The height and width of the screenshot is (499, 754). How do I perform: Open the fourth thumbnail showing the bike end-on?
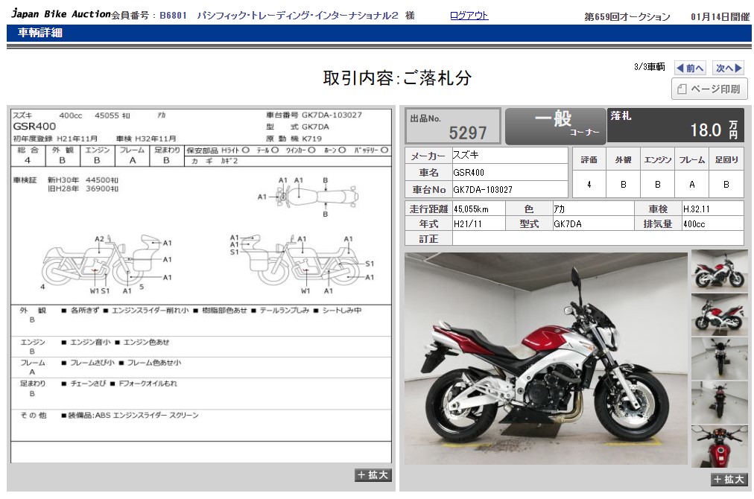click(720, 402)
